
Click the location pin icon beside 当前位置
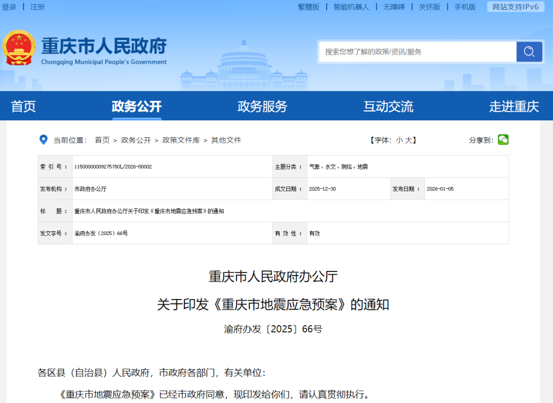43,139
